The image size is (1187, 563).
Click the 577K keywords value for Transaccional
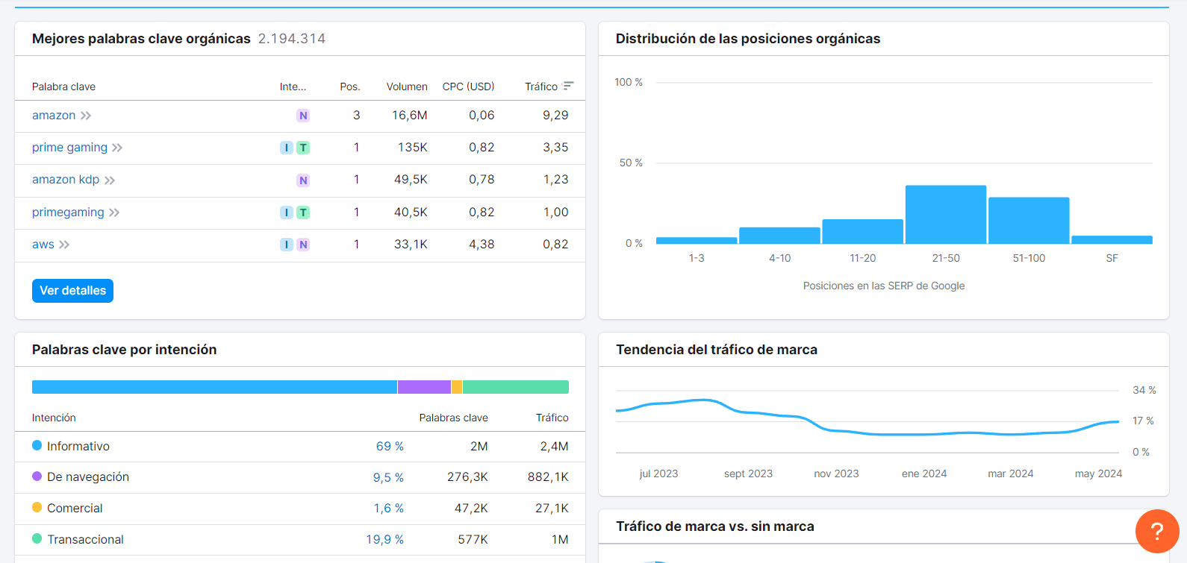point(473,539)
